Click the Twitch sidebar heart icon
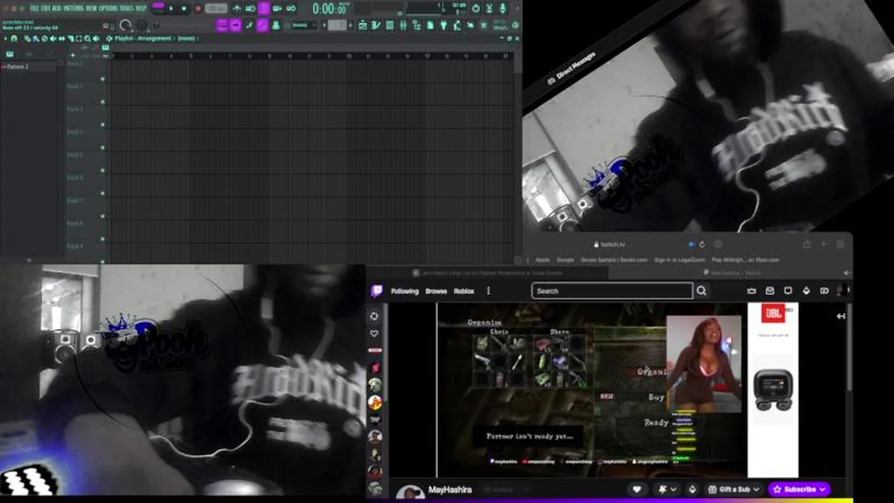This screenshot has height=503, width=894. [374, 333]
